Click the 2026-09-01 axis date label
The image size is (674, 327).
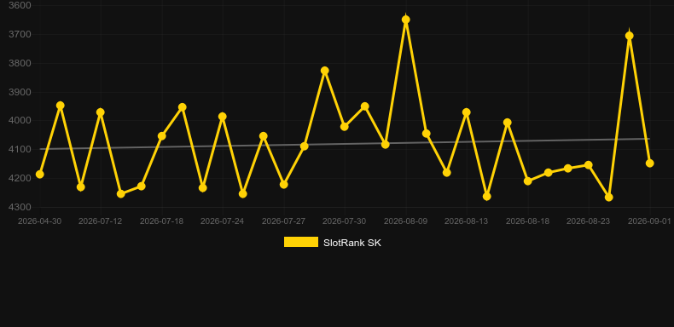649,221
